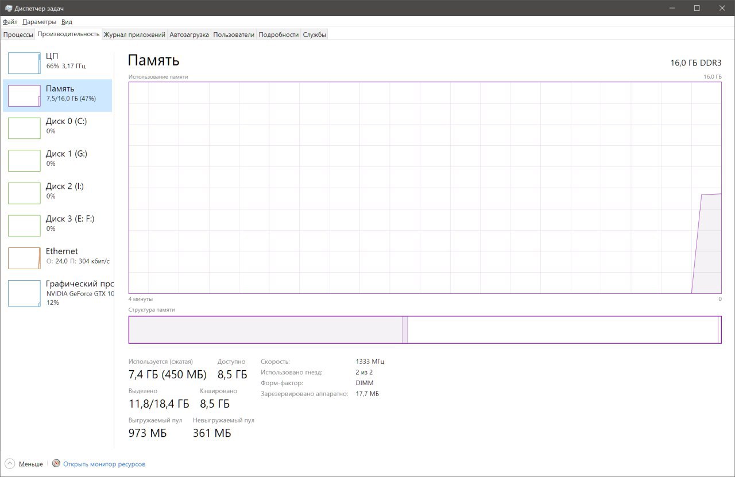Click the Task Manager title bar icon
Screen dimensions: 735x477
tap(9, 8)
